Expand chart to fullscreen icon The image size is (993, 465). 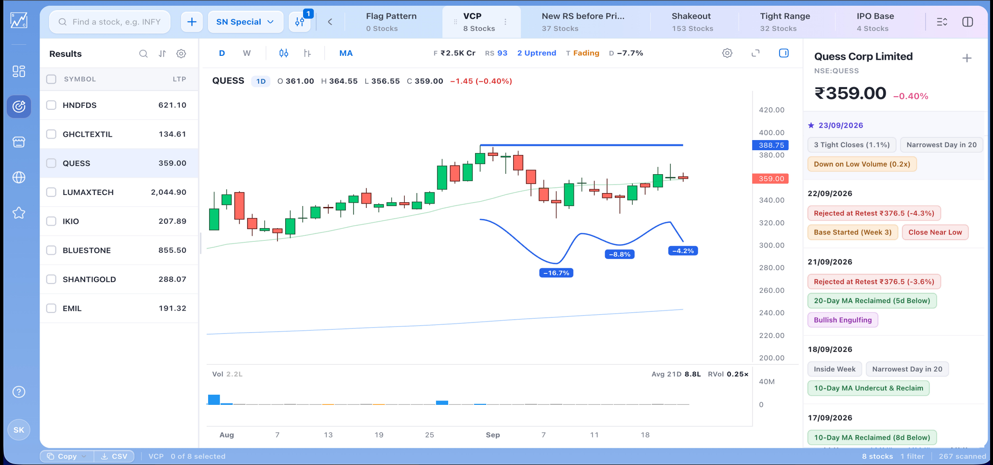tap(755, 53)
